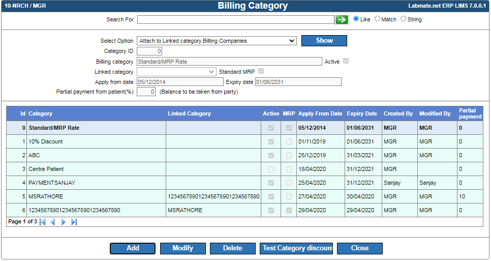Go to first page of results
This screenshot has height=261, width=491.
(x=43, y=222)
